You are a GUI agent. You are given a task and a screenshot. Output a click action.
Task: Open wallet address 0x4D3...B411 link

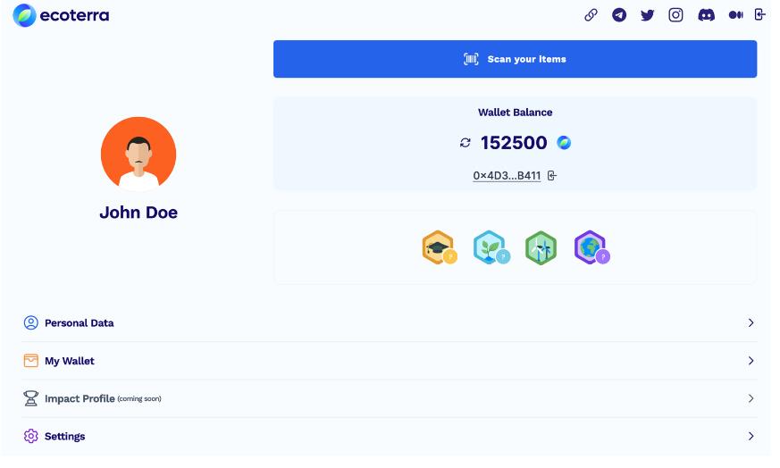(x=507, y=176)
